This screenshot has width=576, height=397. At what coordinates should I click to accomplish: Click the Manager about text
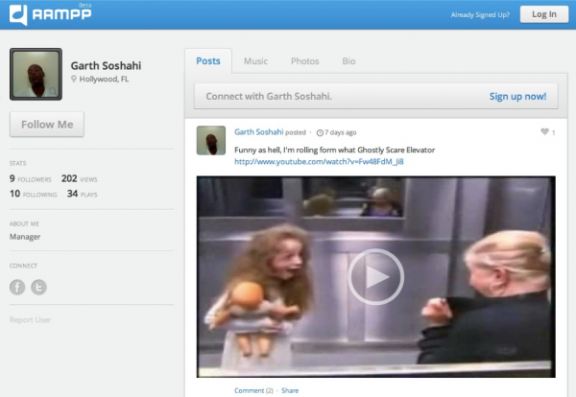(25, 237)
